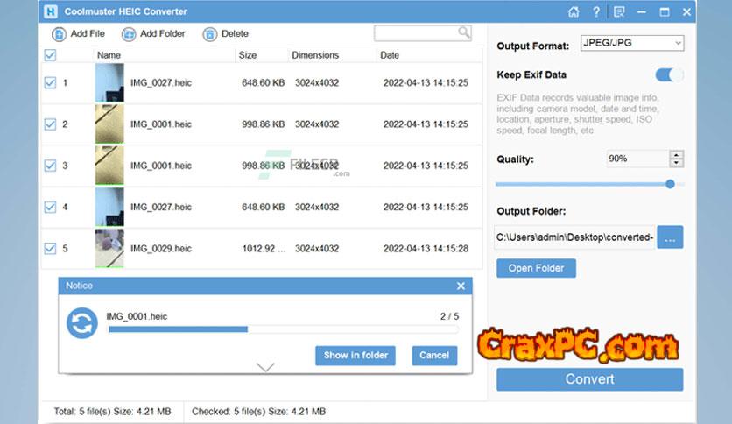Click the circular refresh icon in Notice dialog
This screenshot has width=732, height=424.
click(x=82, y=322)
